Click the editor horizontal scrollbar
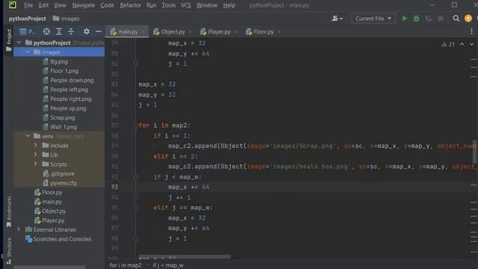The height and width of the screenshot is (269, 478). 184,256
